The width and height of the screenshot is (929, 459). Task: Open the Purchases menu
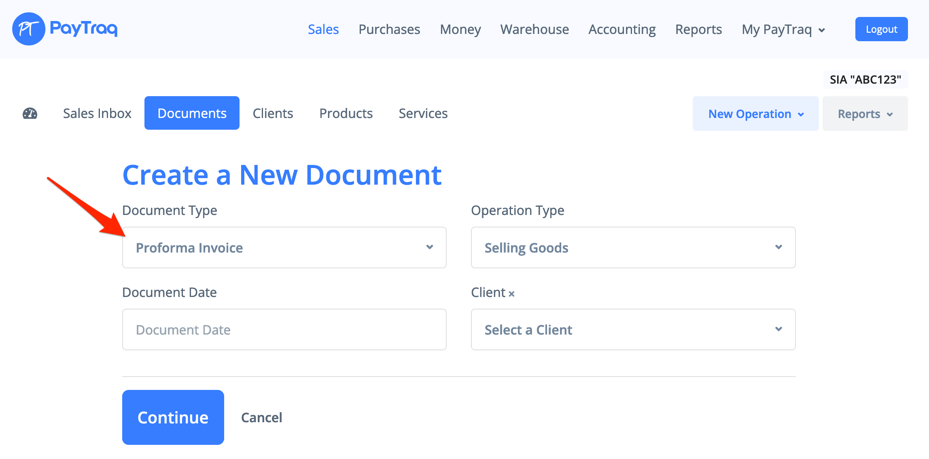click(389, 29)
